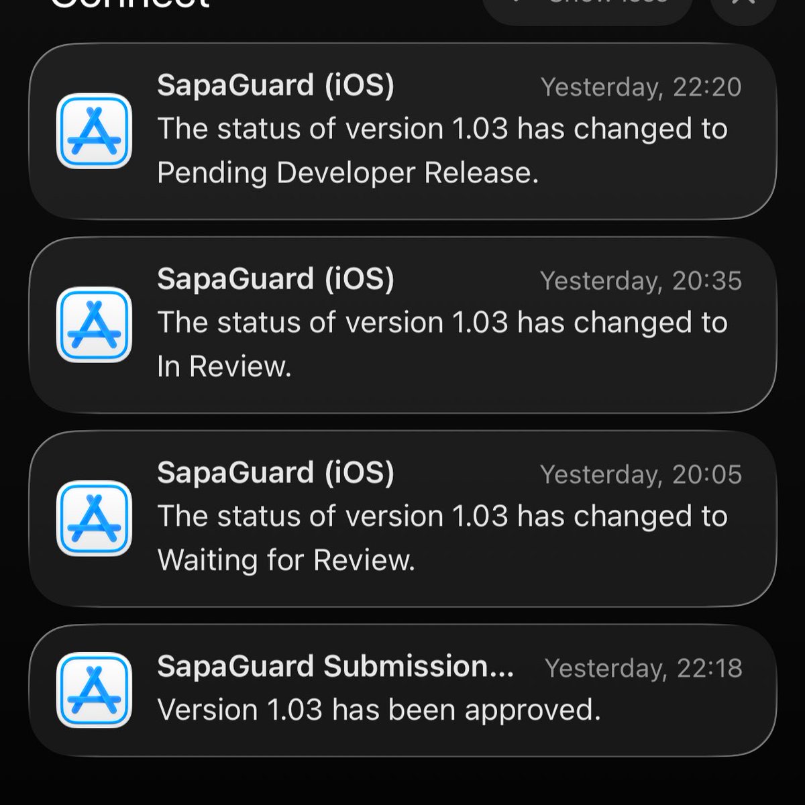Tap the Version 1.03 has been approved text
Viewport: 805px width, 805px height.
coord(379,711)
